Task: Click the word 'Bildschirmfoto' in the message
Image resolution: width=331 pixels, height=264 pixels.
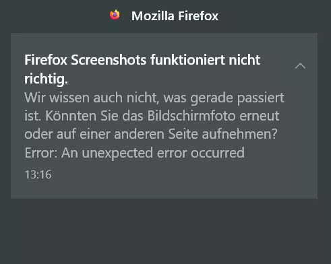Action: coord(191,116)
